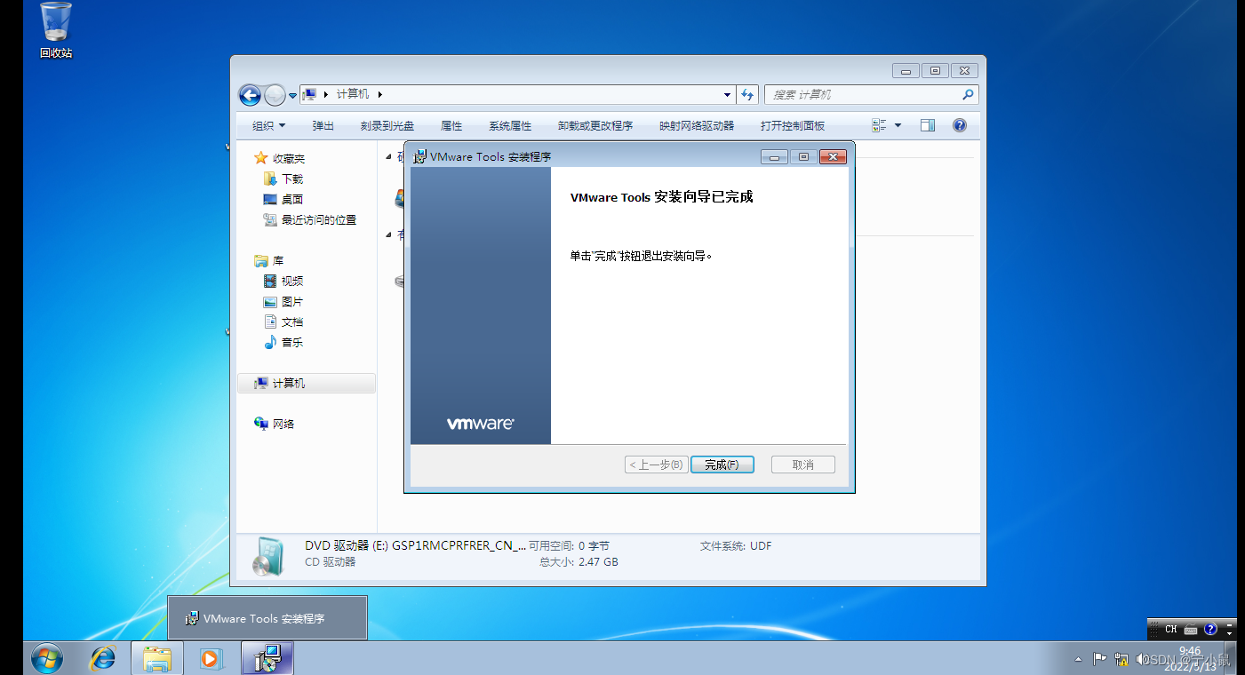Click the Explorer folder taskbar button
1245x675 pixels.
tap(157, 658)
